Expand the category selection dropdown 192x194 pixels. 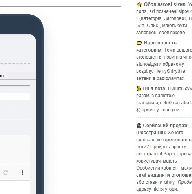coord(18,76)
